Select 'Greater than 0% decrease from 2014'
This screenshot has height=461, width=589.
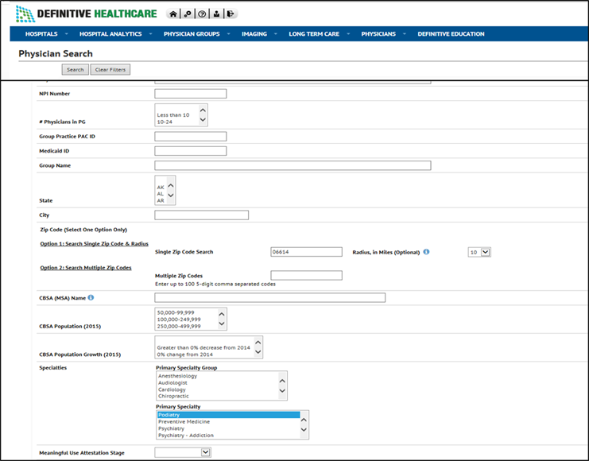tap(203, 347)
